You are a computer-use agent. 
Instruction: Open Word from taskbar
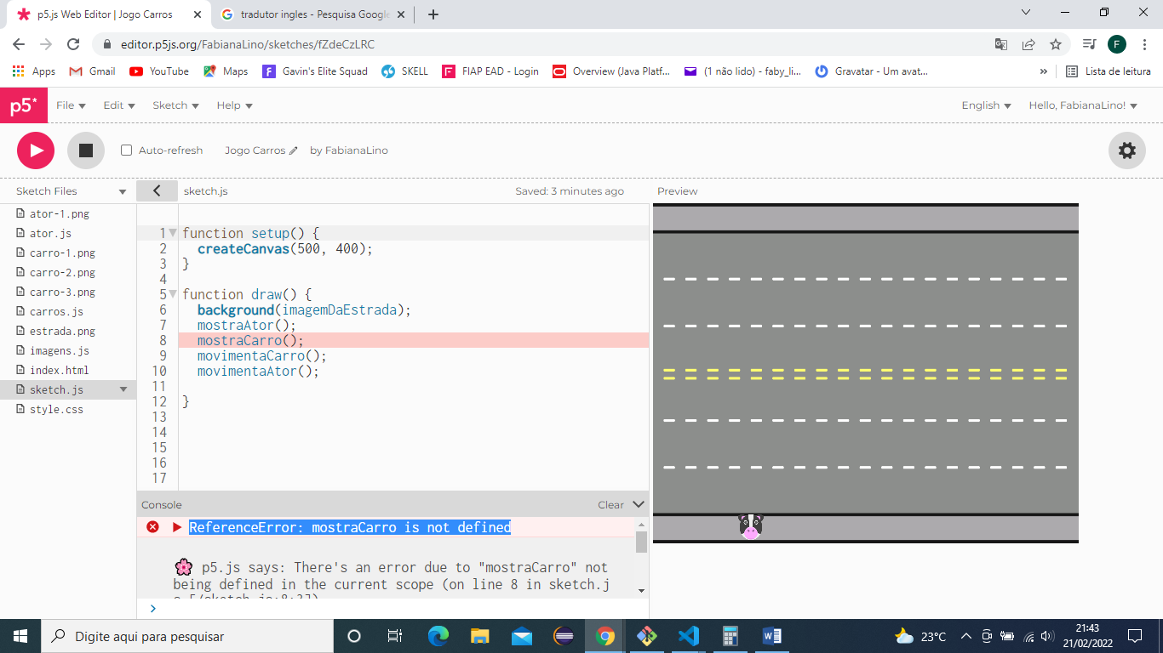(x=772, y=636)
